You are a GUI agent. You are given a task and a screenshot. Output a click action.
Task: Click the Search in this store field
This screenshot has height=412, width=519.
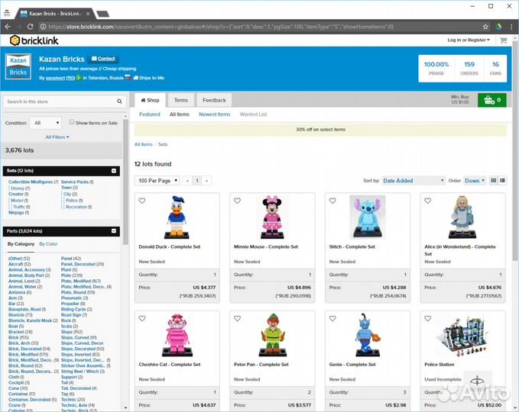pyautogui.click(x=58, y=101)
